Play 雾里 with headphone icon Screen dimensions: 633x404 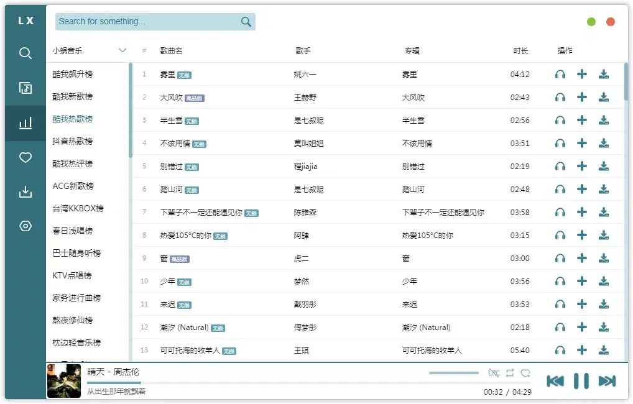click(560, 74)
